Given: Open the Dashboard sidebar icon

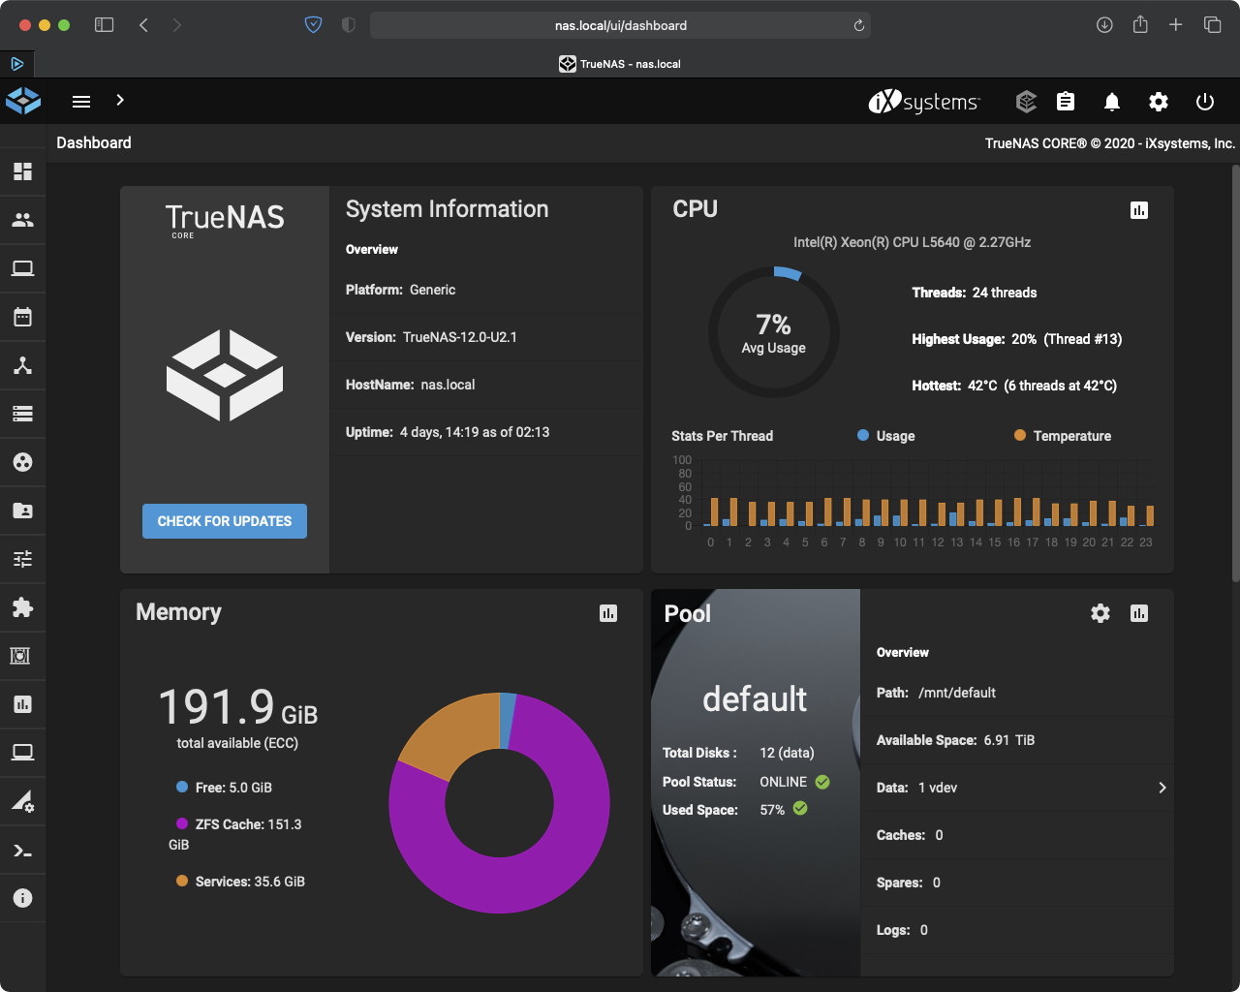Looking at the screenshot, I should pos(22,171).
